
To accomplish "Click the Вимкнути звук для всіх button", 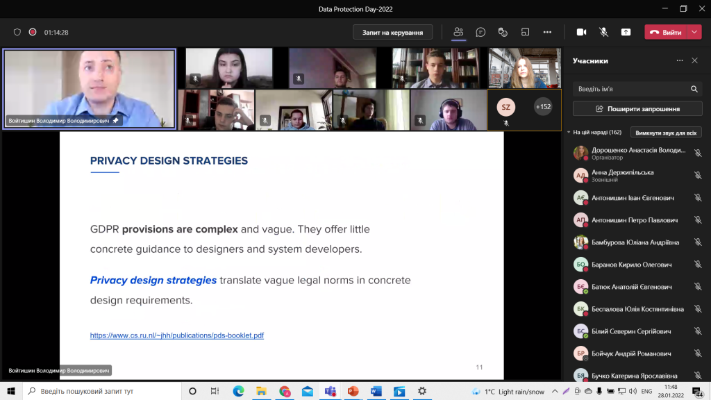I will [666, 132].
